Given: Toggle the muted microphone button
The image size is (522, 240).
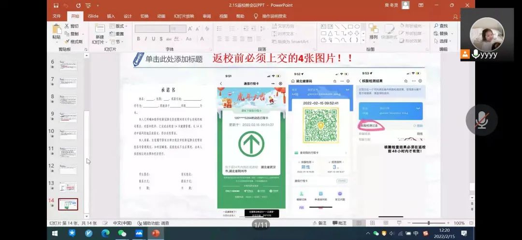Looking at the screenshot, I should (x=482, y=120).
